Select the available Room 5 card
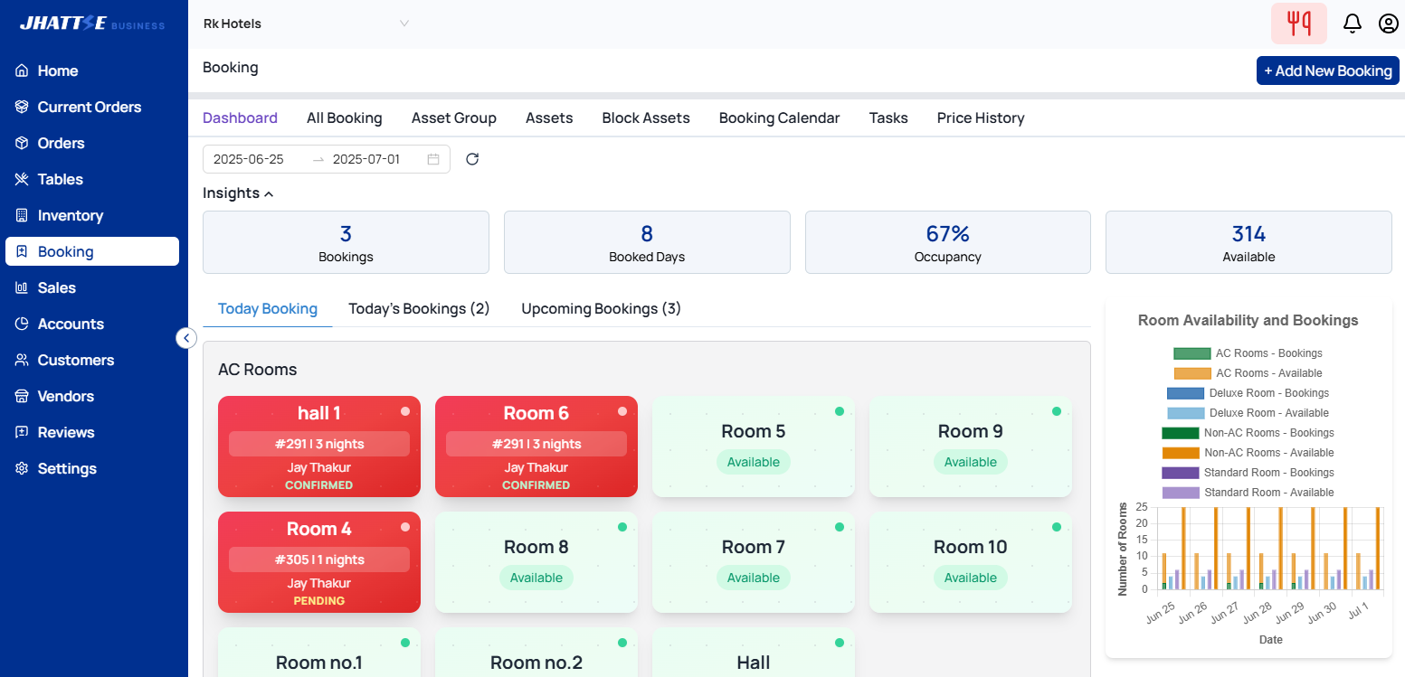Image resolution: width=1405 pixels, height=677 pixels. [754, 447]
